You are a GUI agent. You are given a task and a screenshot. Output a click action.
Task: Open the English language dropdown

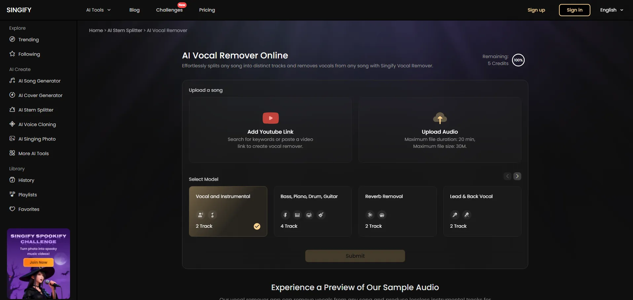pos(611,10)
